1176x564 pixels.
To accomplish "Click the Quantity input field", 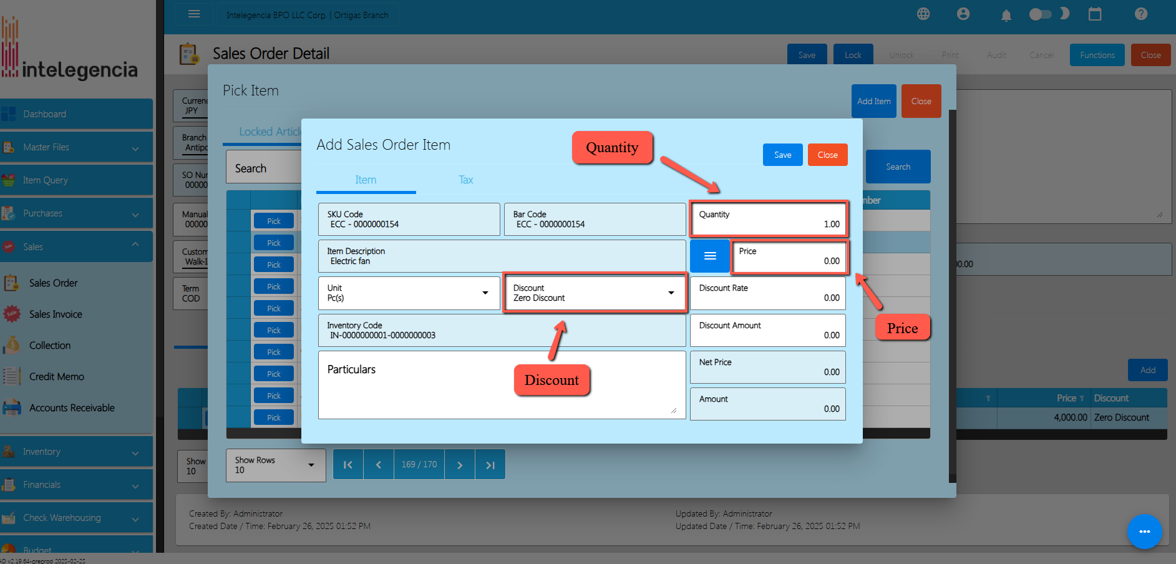I will pyautogui.click(x=768, y=219).
